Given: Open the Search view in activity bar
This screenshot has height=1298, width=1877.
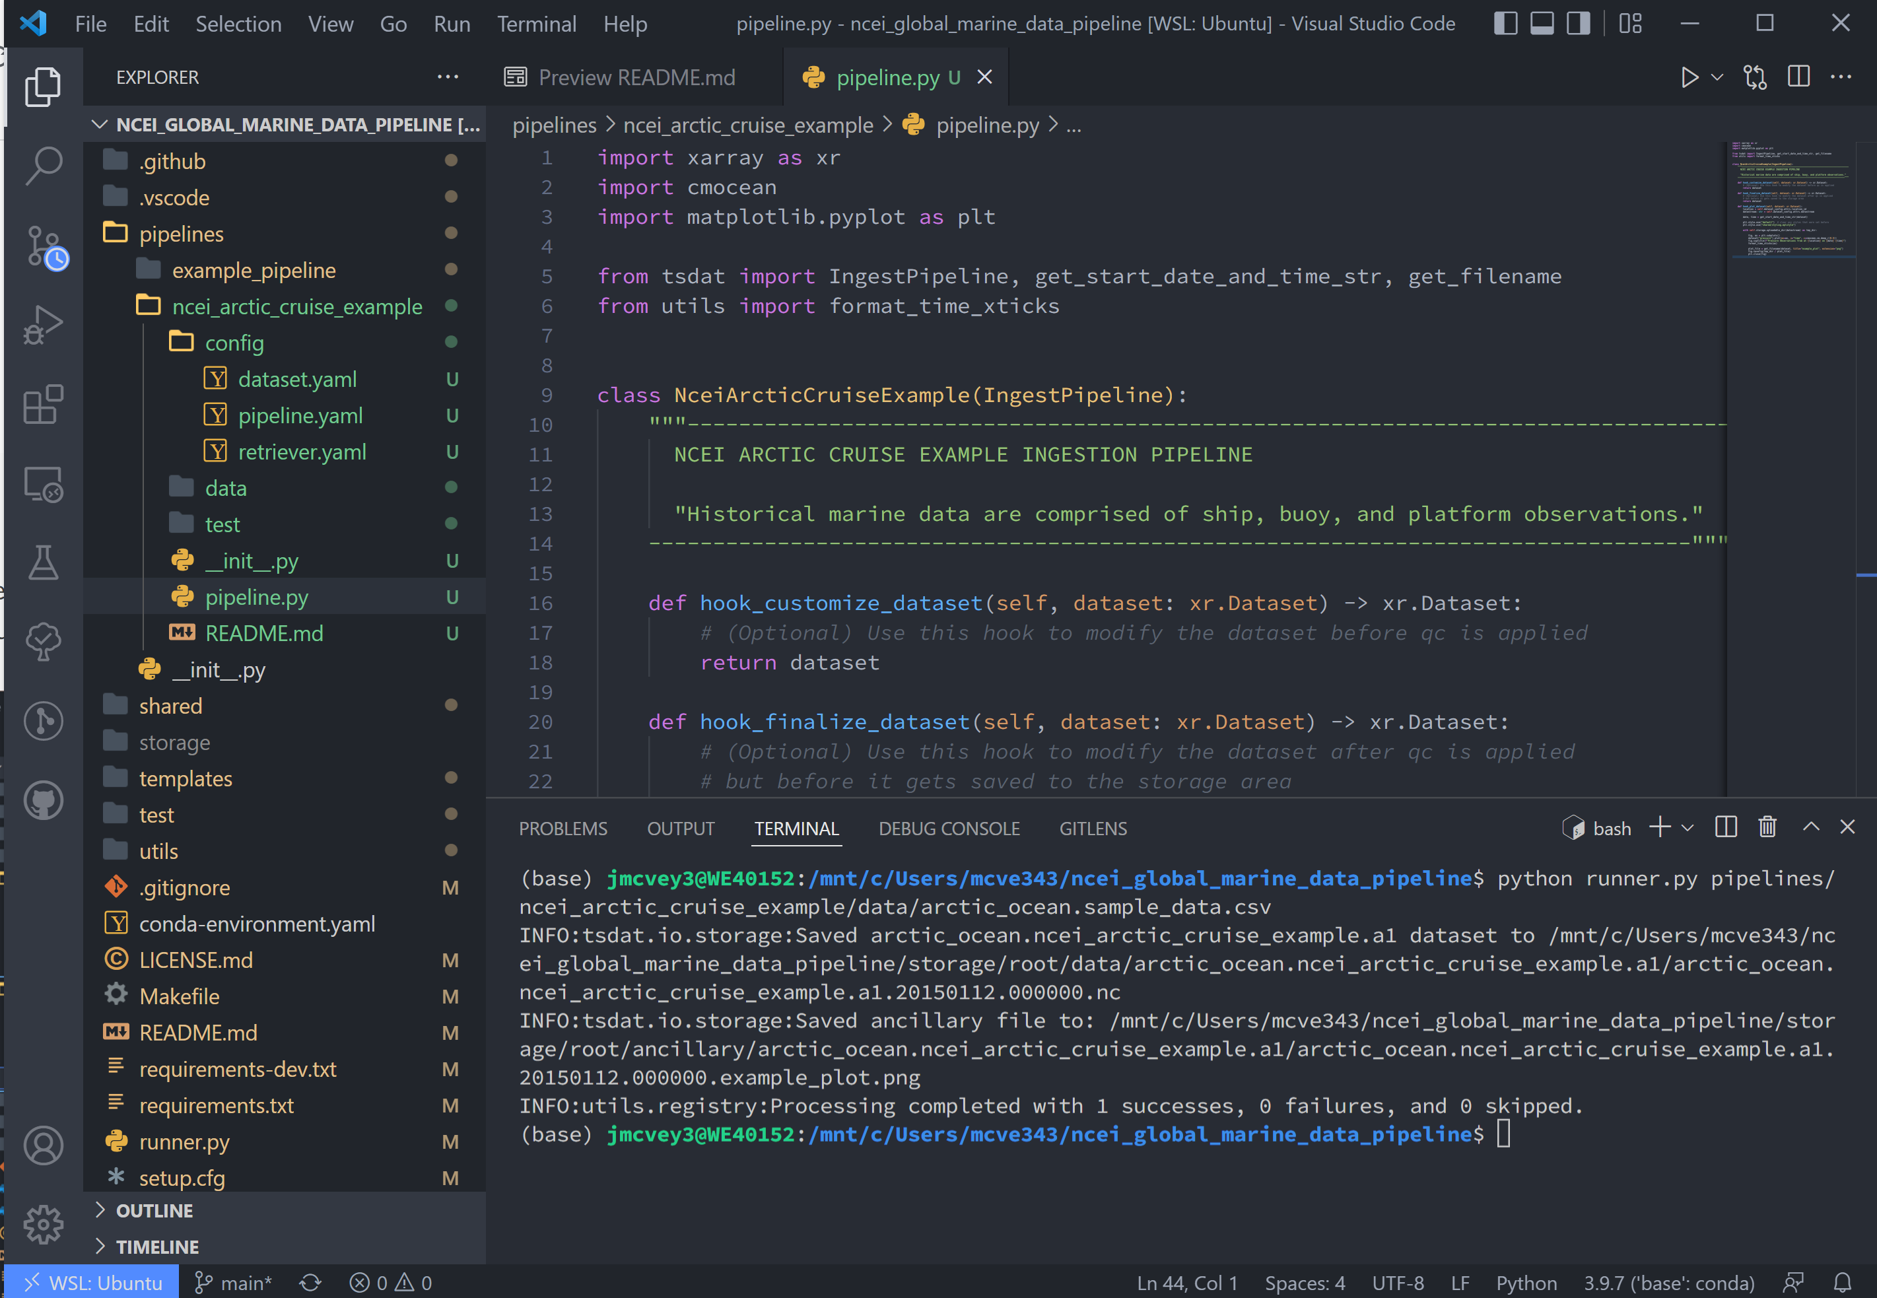Looking at the screenshot, I should (x=43, y=166).
